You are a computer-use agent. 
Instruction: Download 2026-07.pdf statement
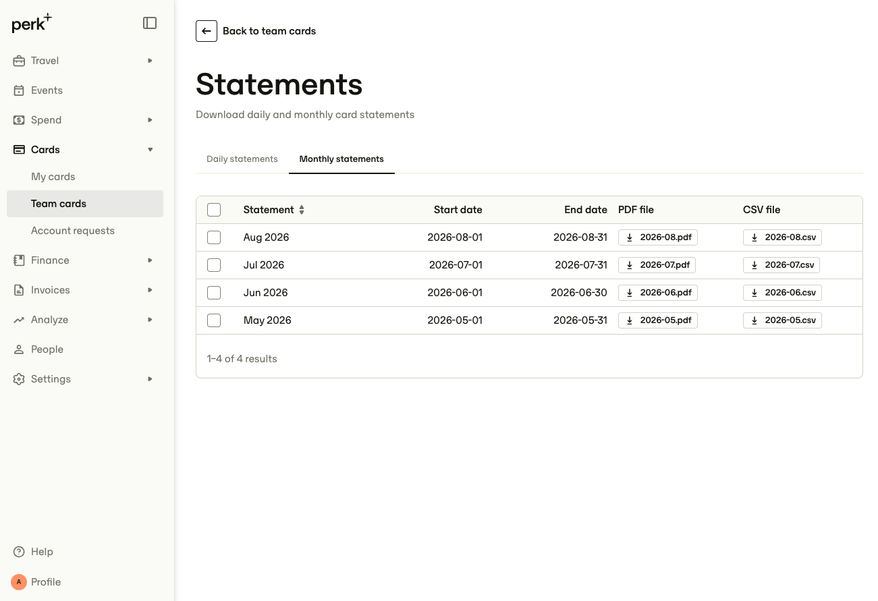tap(657, 265)
